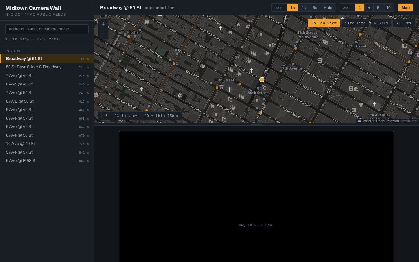Switch wall layout to 4 cameras
Image resolution: width=419 pixels, height=262 pixels.
point(369,8)
